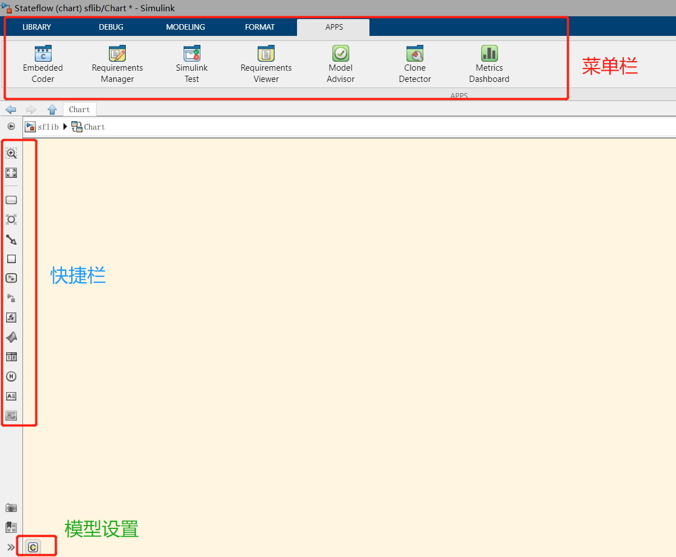Open the FORMAT tab
Screen dimensions: 676x557
[260, 27]
